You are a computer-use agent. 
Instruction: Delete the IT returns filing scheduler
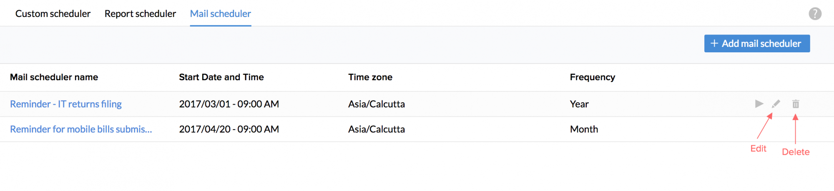796,104
